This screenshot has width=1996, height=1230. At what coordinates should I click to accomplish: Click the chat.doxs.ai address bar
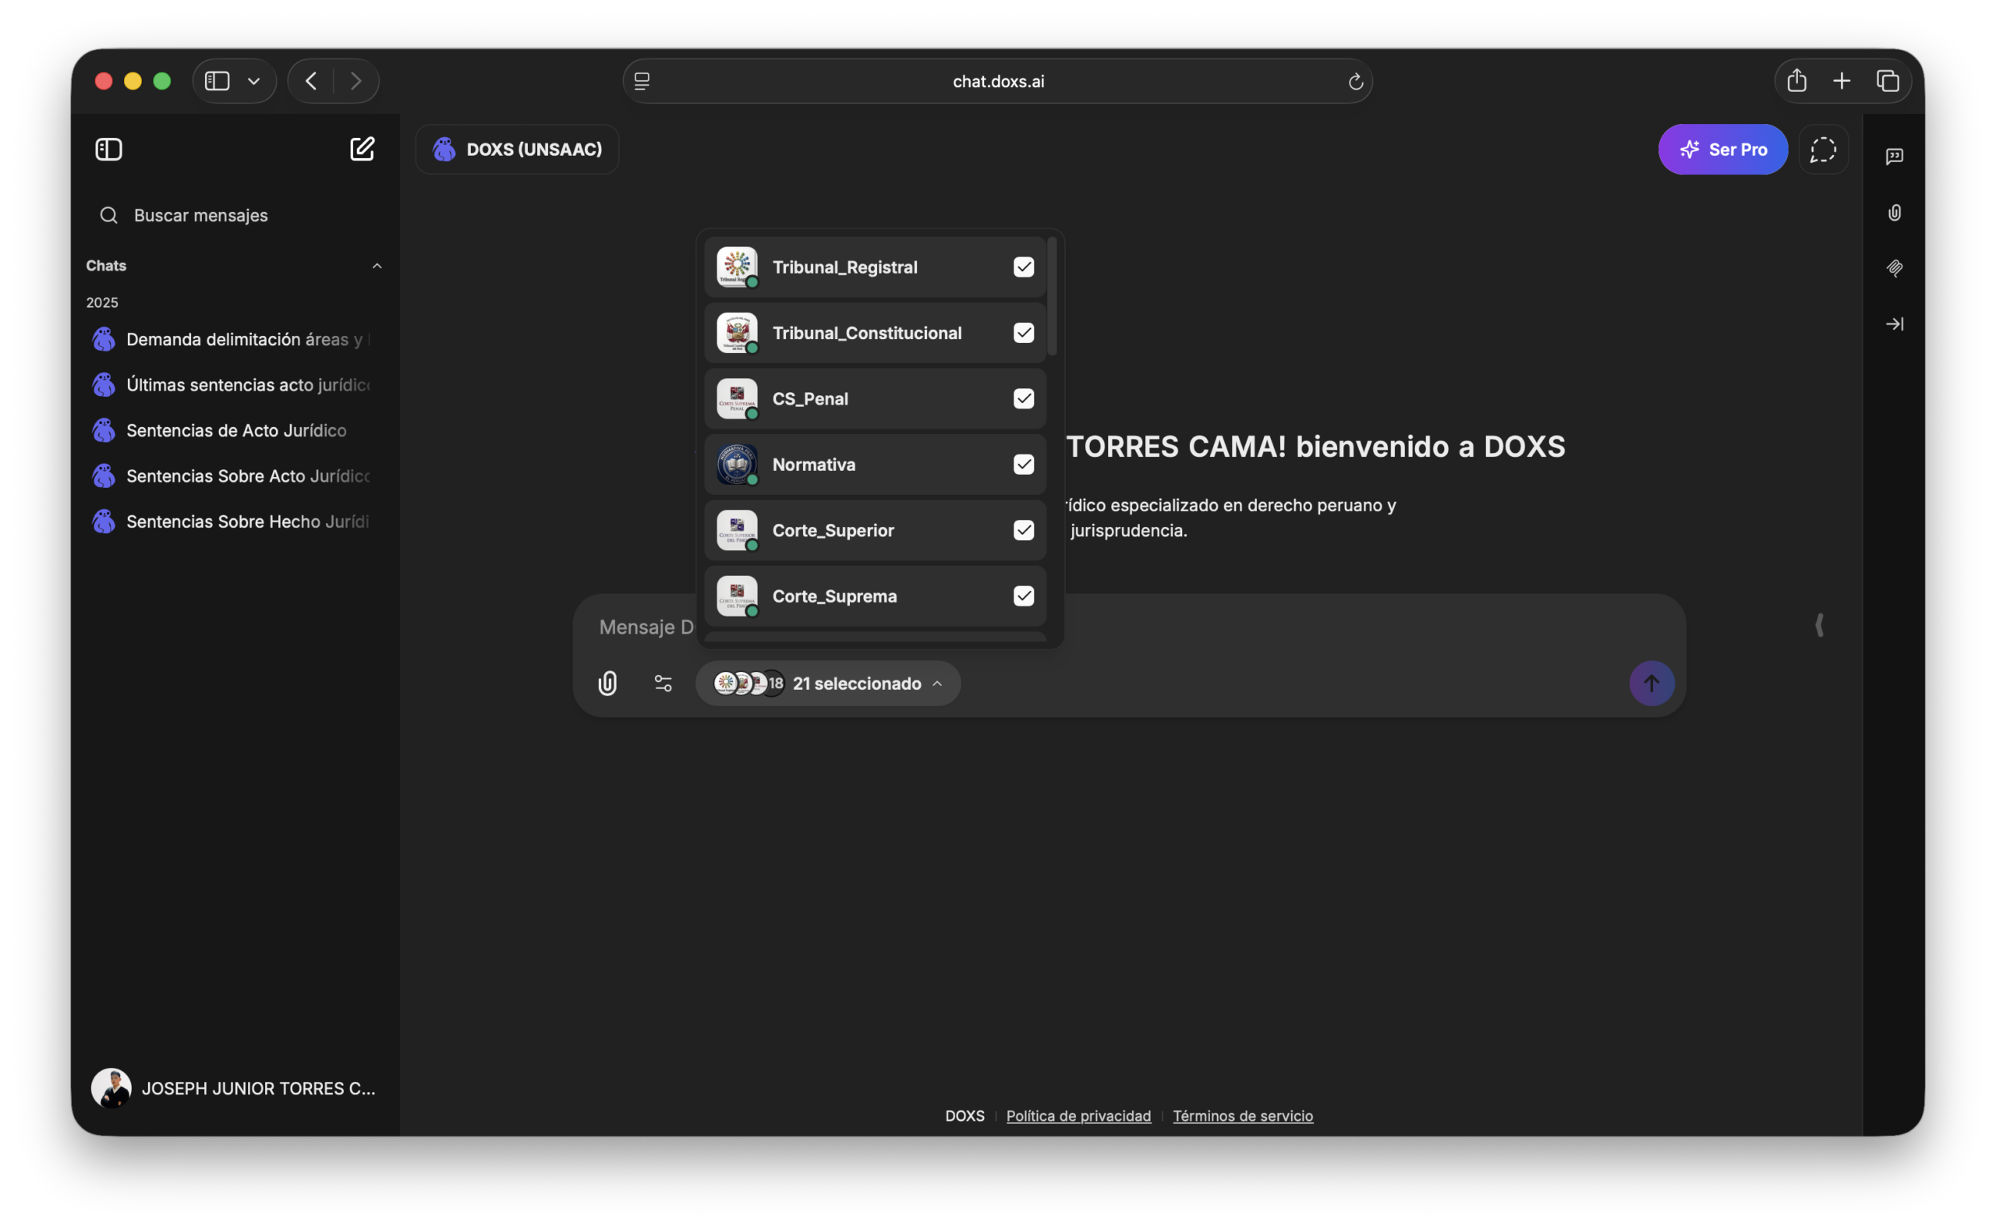tap(997, 81)
